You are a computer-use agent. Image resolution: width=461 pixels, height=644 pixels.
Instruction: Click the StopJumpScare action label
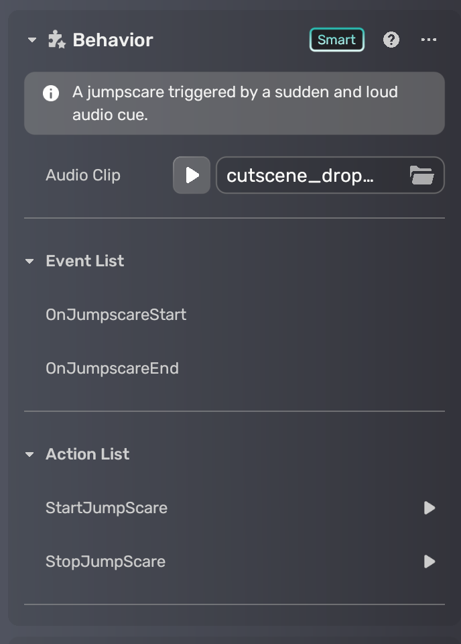pyautogui.click(x=105, y=561)
